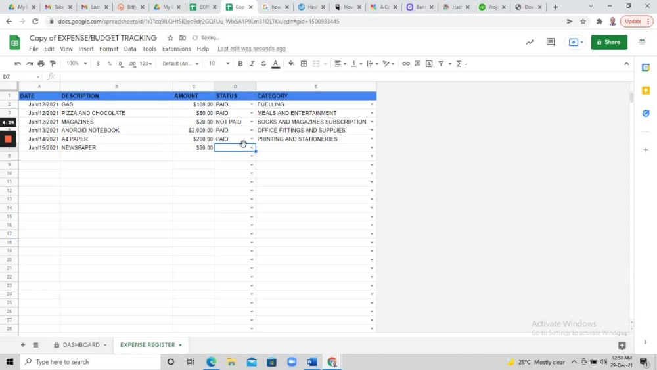The width and height of the screenshot is (657, 370).
Task: Open comment history
Action: tap(551, 42)
